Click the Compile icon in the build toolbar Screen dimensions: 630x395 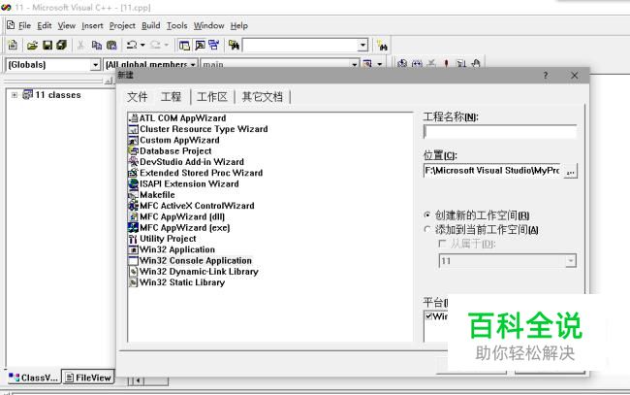coord(402,63)
